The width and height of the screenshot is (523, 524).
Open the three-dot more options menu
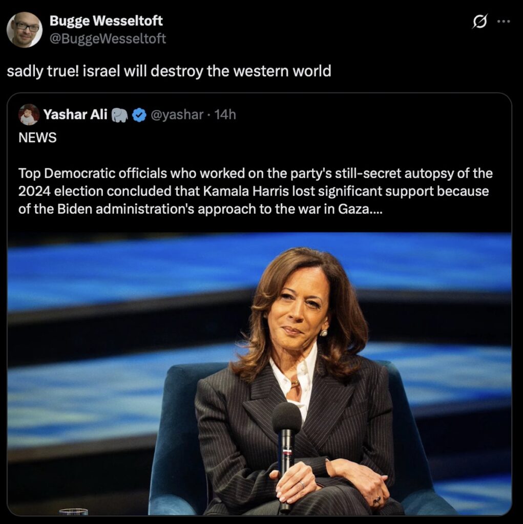504,22
